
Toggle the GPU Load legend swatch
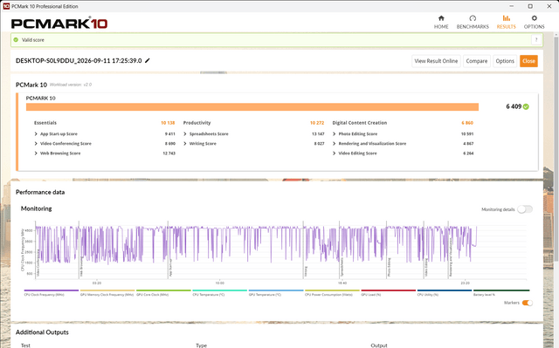[x=388, y=290]
